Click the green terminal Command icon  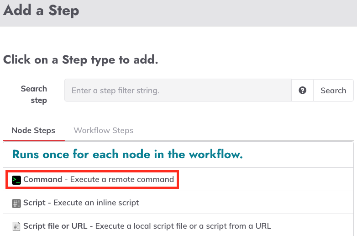(16, 180)
